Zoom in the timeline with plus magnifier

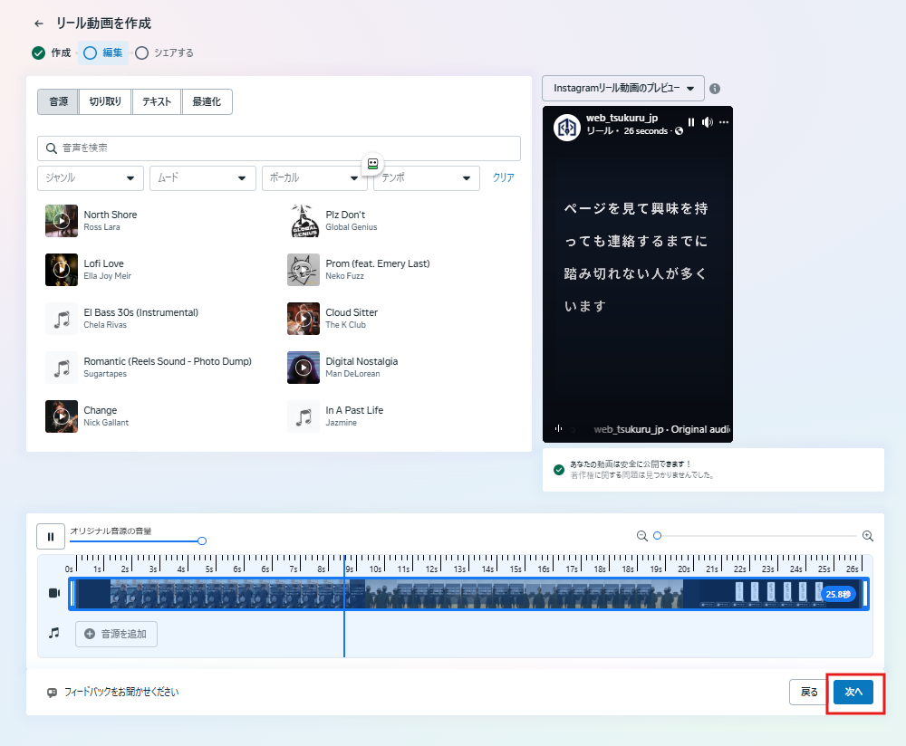pyautogui.click(x=868, y=536)
